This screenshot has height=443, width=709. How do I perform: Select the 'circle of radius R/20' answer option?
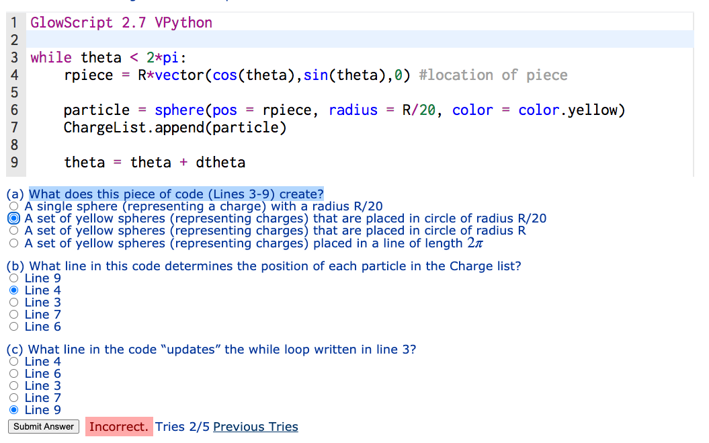coord(14,218)
